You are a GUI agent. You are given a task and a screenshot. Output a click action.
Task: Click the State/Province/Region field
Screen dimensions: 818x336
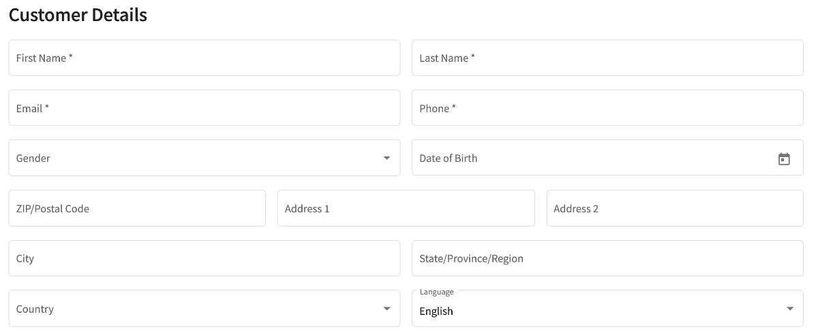pyautogui.click(x=607, y=258)
